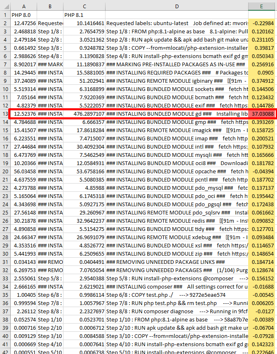Click cell containing 'PHP 8.1'
The image size is (277, 354).
(85, 15)
